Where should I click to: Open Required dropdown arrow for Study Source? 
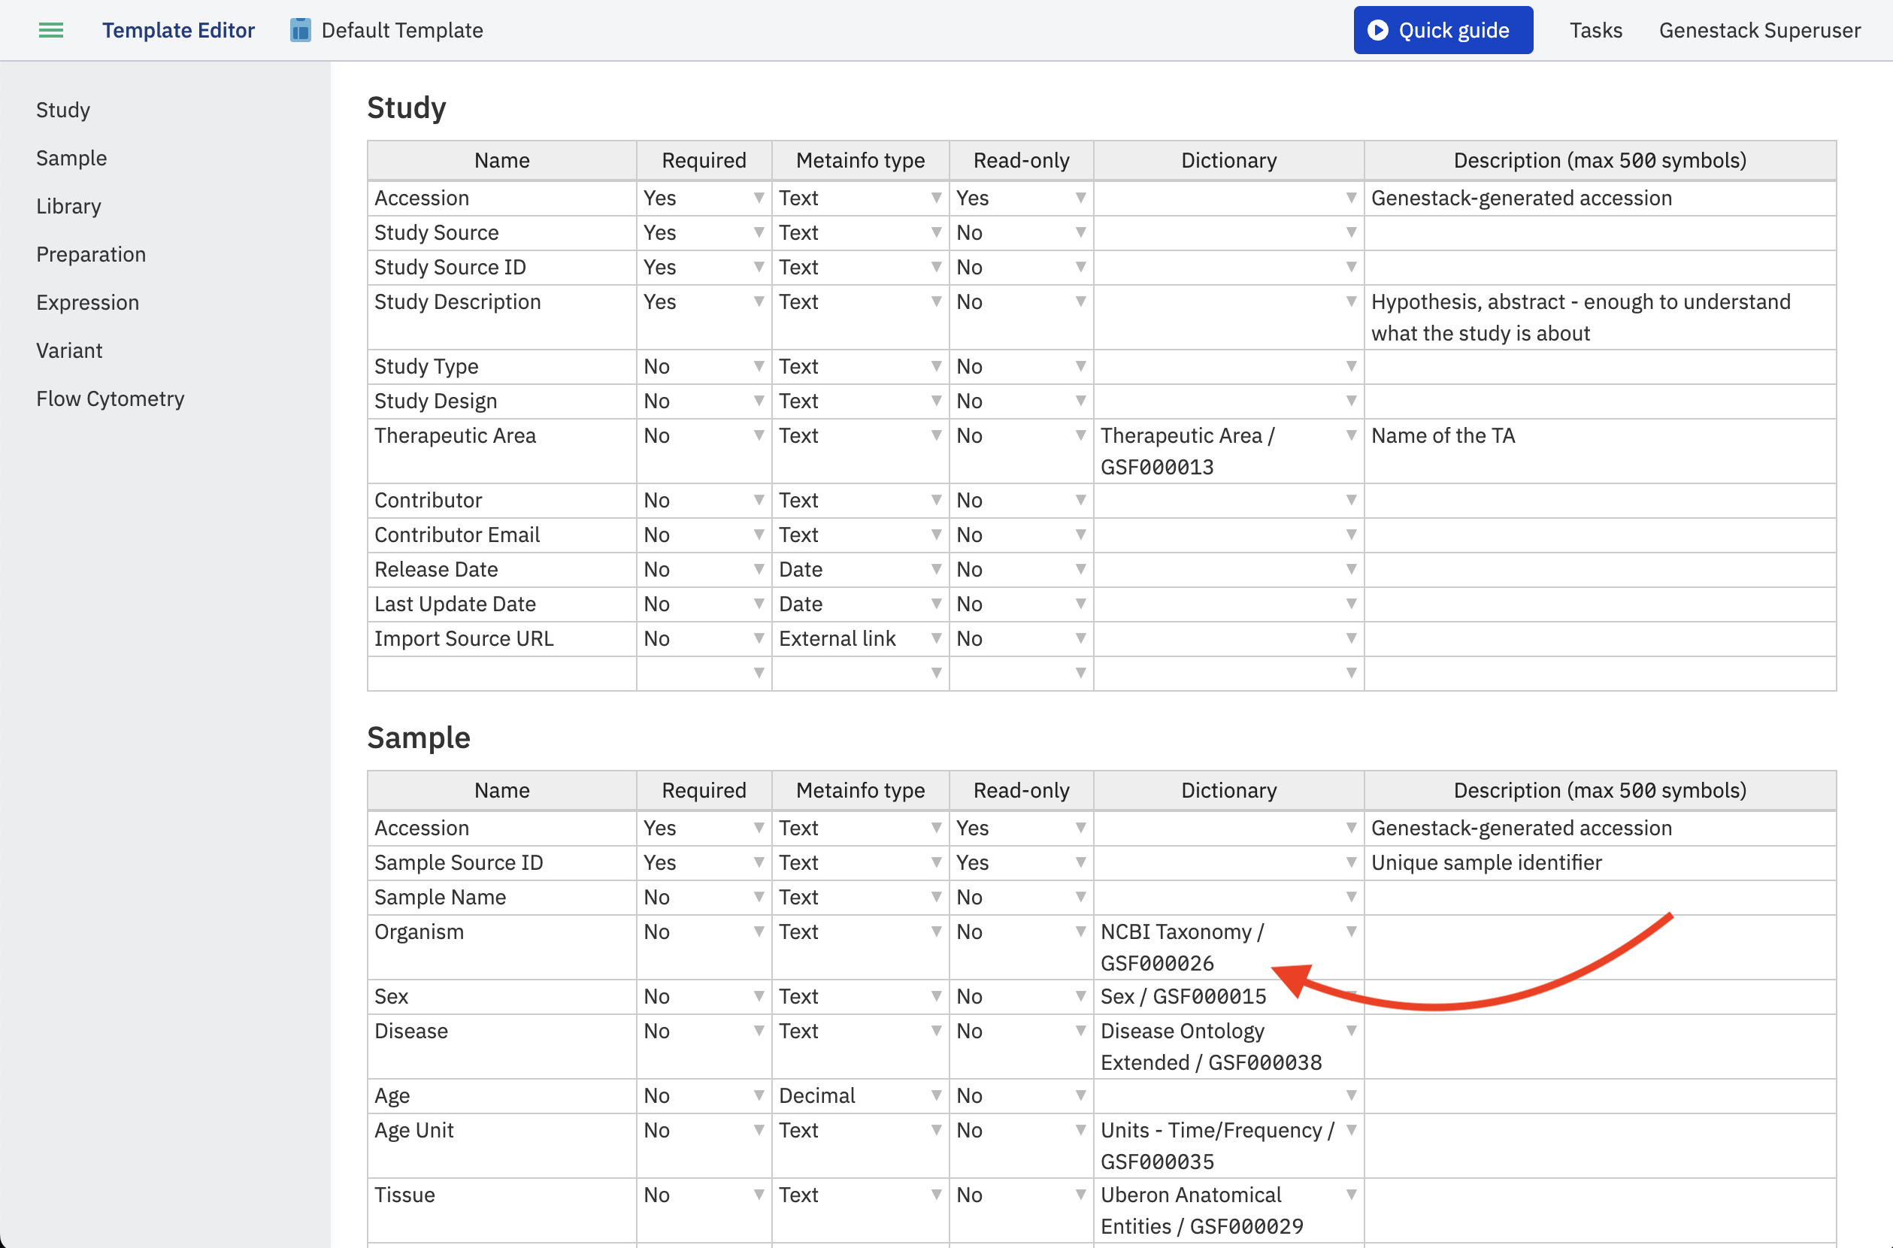coord(759,232)
